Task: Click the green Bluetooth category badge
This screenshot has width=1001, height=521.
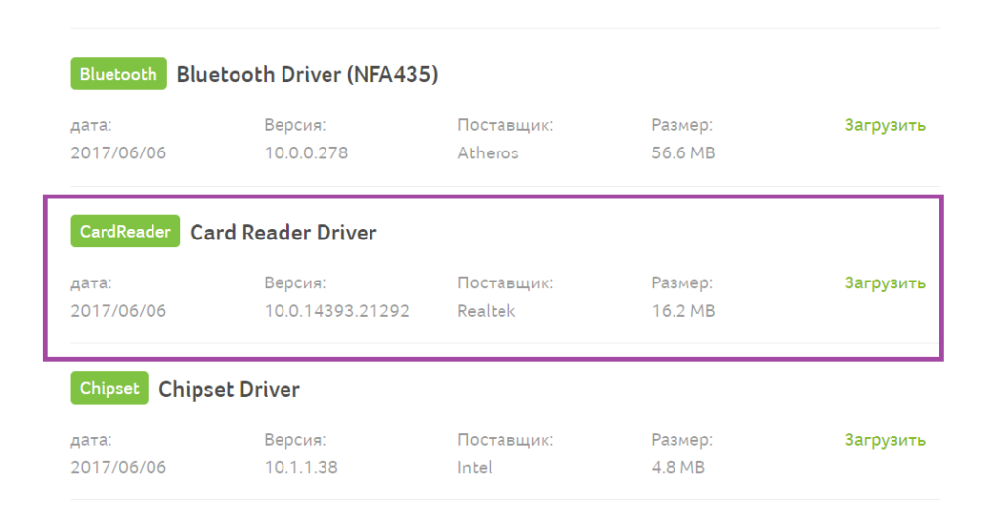Action: click(118, 74)
